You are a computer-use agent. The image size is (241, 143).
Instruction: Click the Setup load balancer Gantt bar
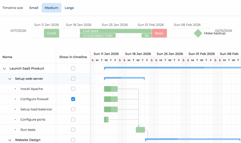[111, 109]
